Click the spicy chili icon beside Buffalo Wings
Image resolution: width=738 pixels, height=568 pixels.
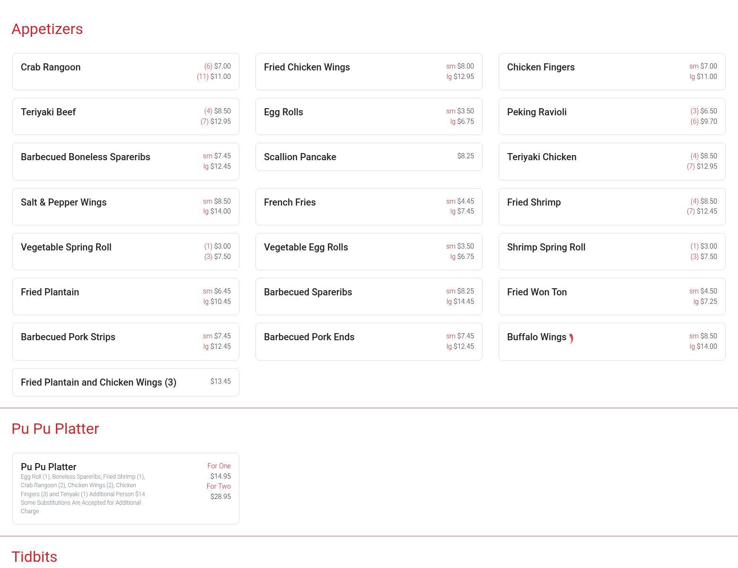(571, 338)
